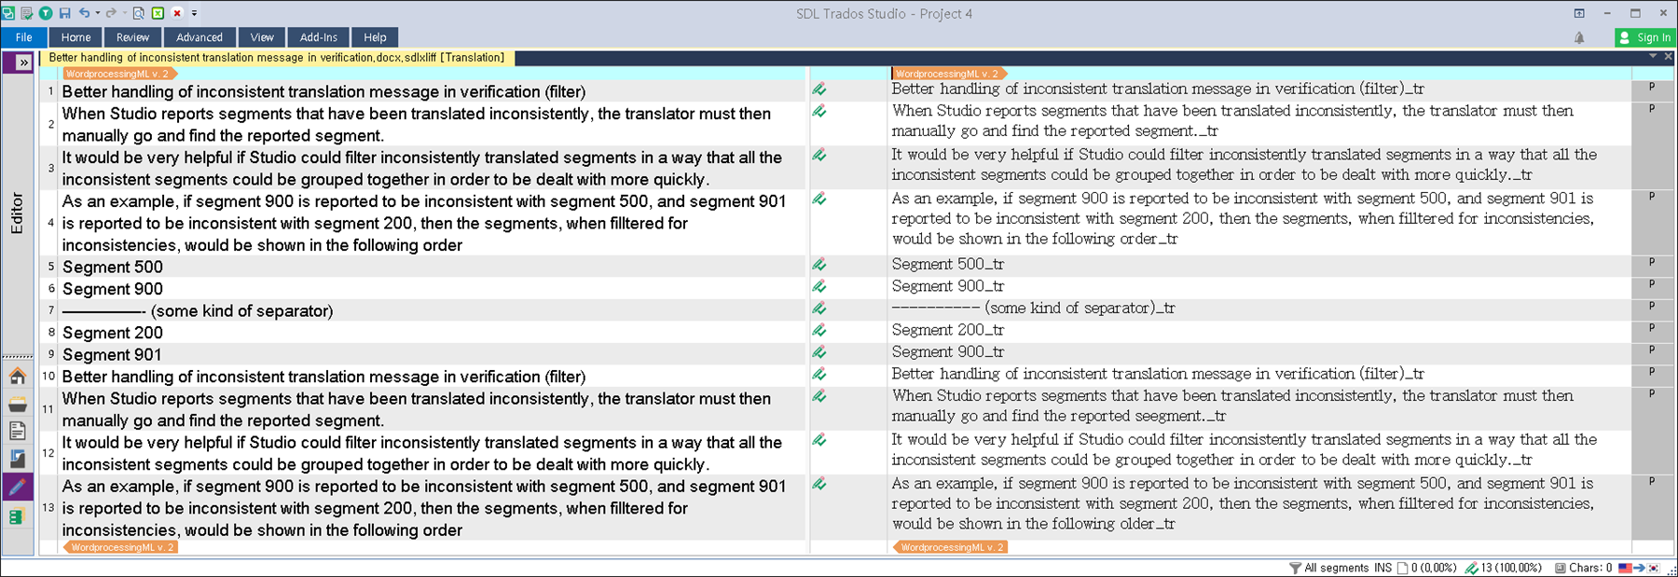
Task: Switch to the Home ribbon tab
Action: tap(76, 37)
